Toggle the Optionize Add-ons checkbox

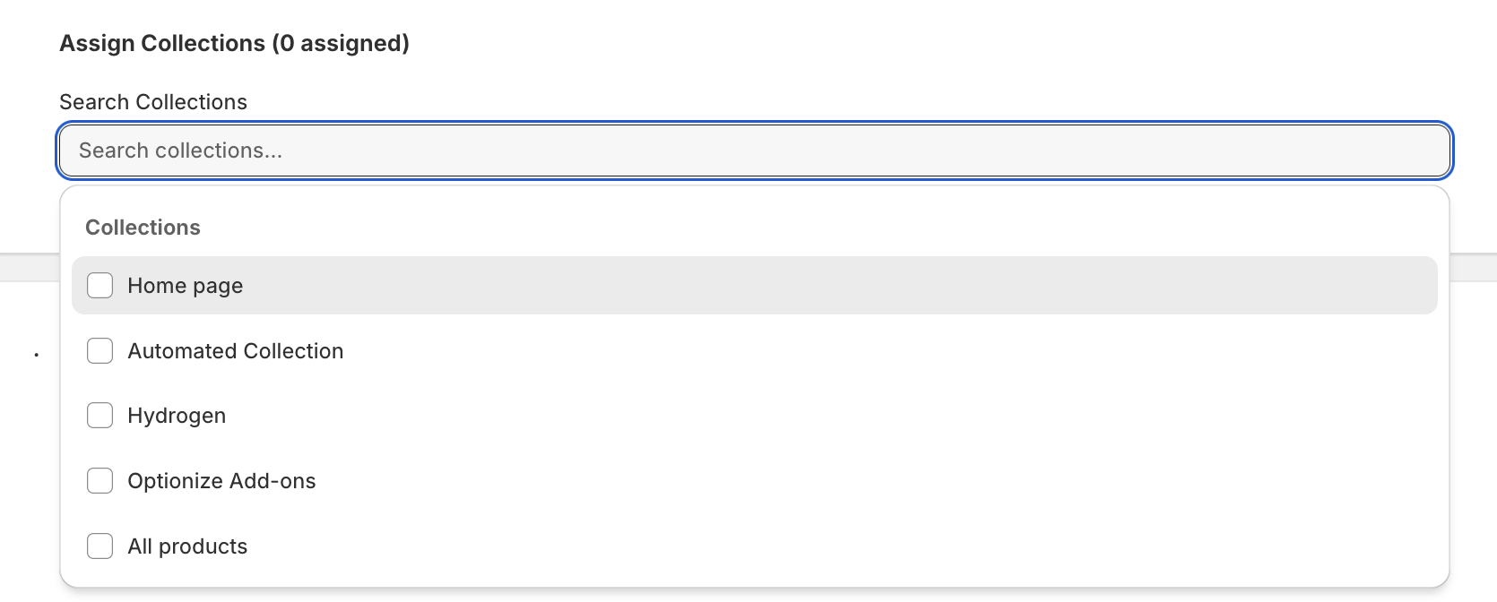coord(100,481)
